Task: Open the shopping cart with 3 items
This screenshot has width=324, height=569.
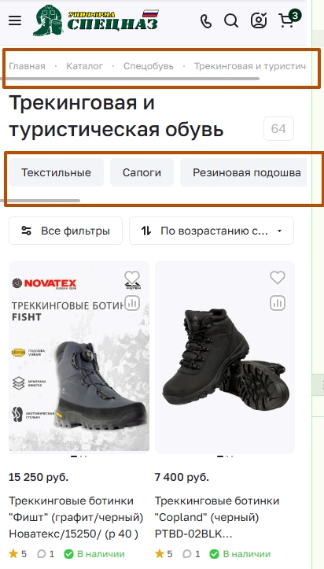Action: 289,20
